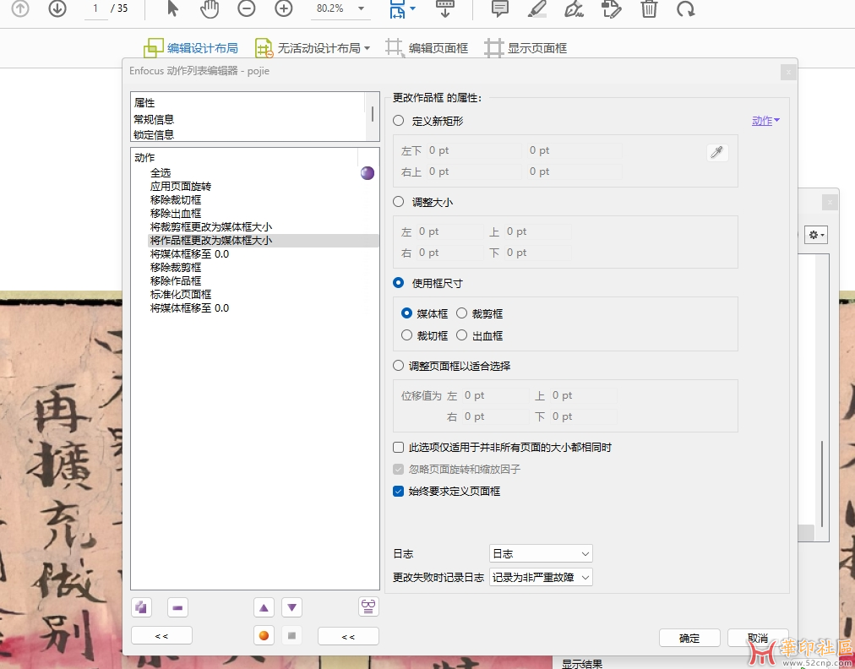Image resolution: width=855 pixels, height=669 pixels.
Task: Choose 调整大小 radio option
Action: tap(399, 202)
